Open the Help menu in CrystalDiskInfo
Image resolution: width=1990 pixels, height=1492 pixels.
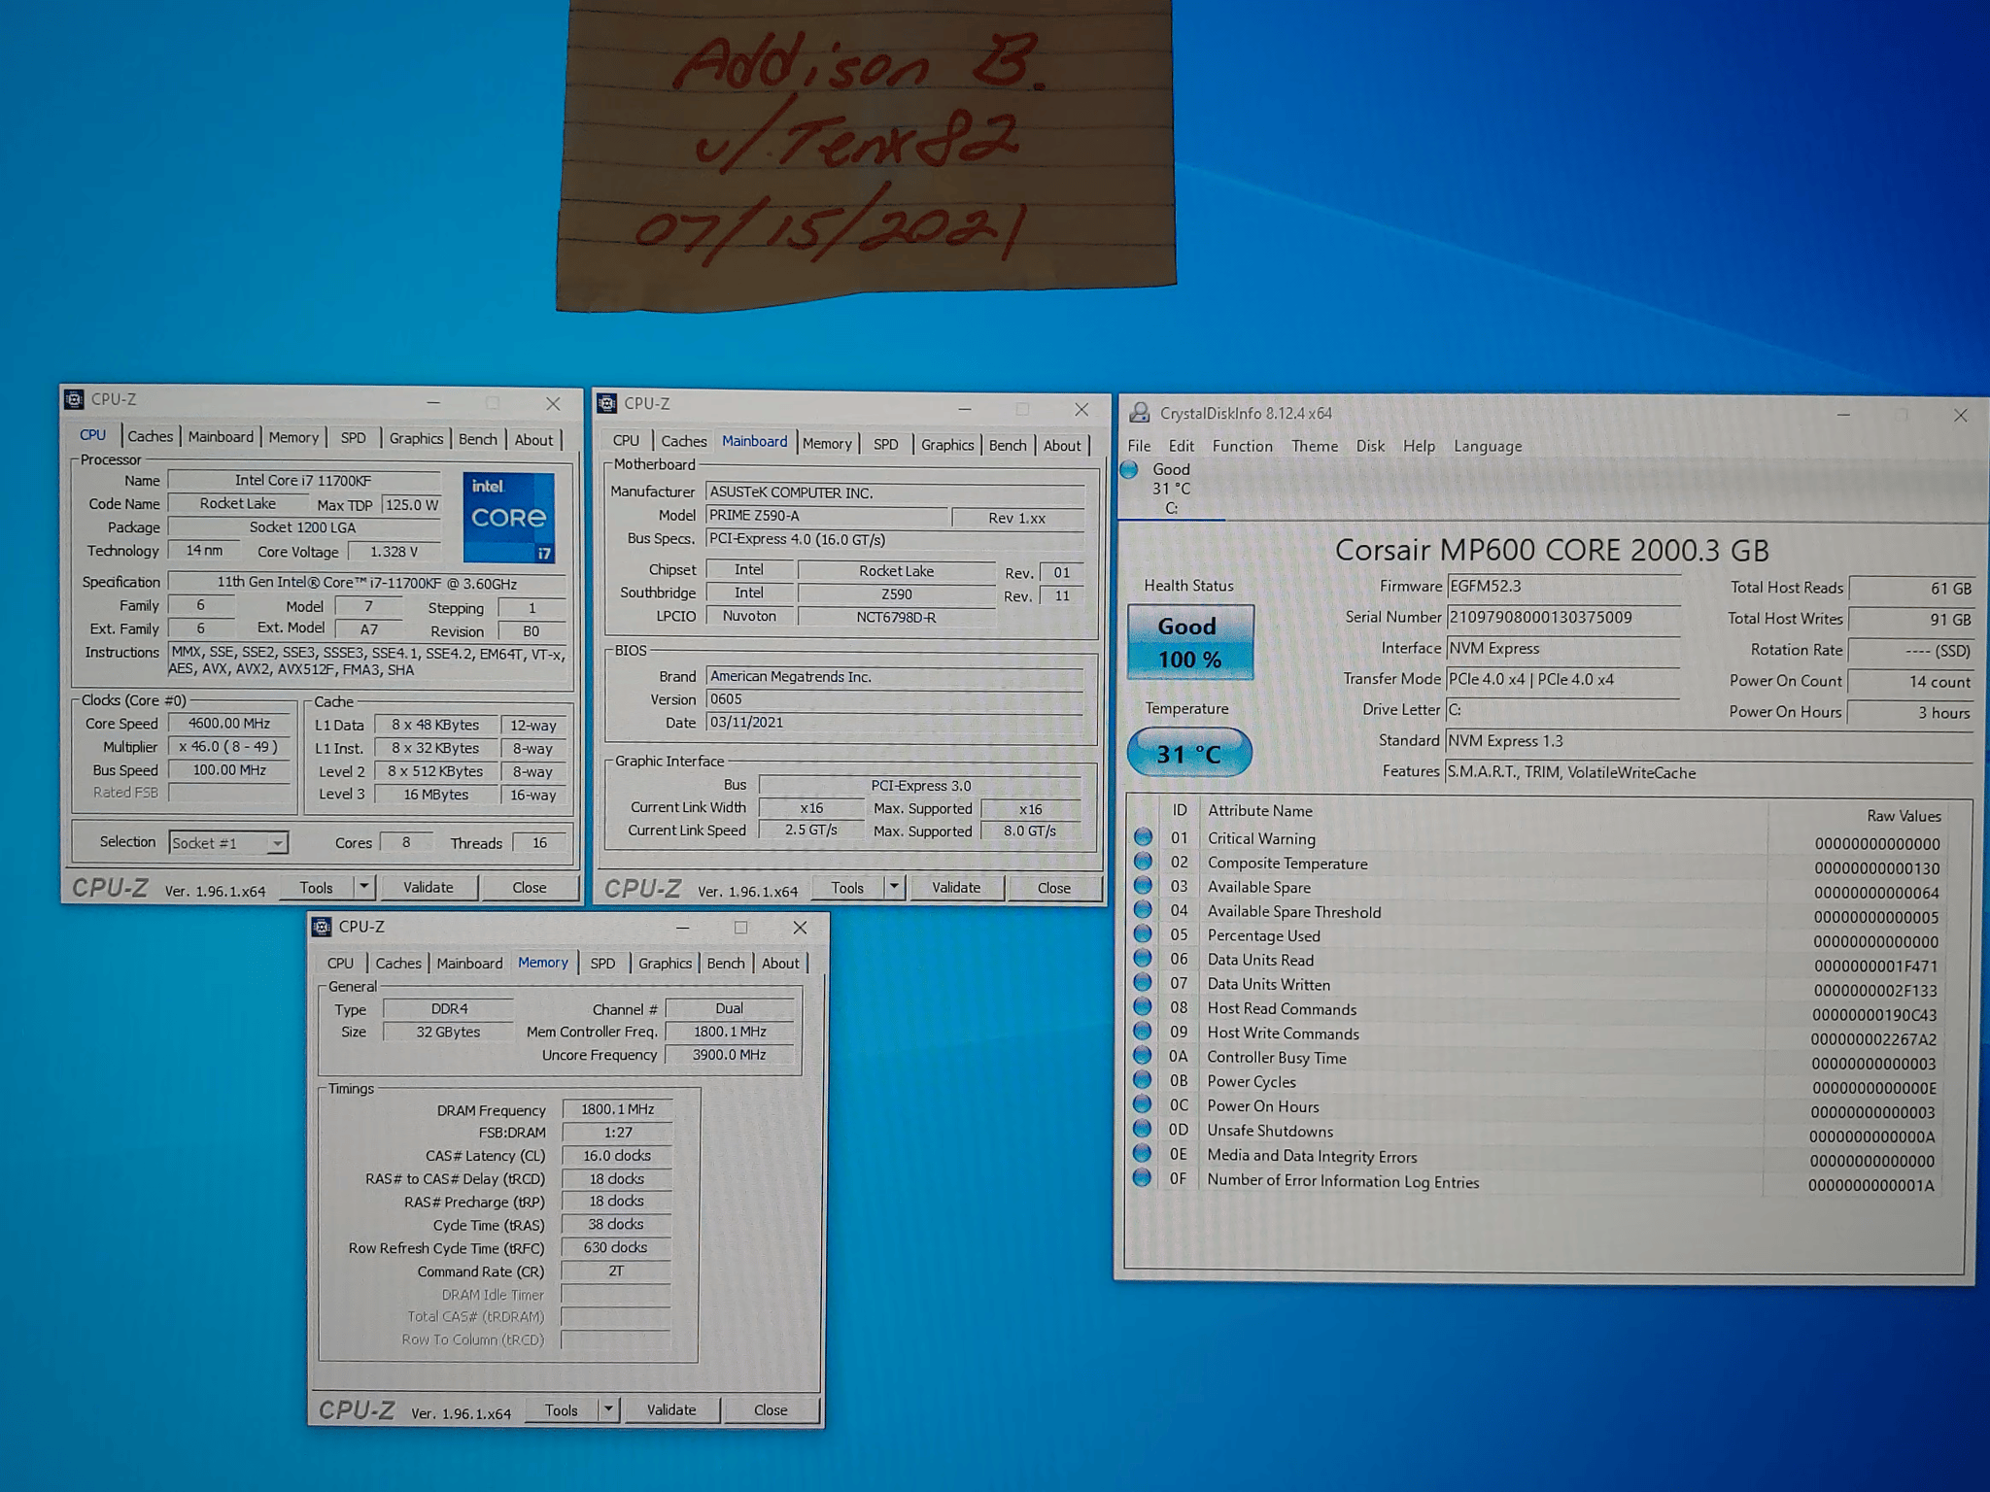click(x=1419, y=446)
